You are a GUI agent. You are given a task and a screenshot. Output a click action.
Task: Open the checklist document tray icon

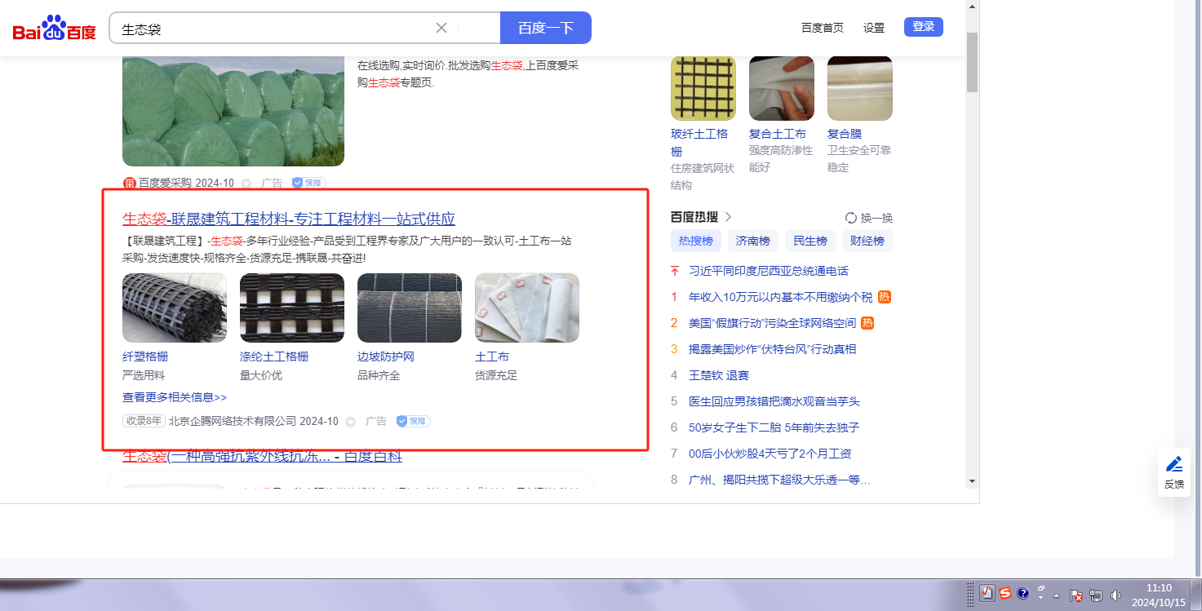(987, 593)
